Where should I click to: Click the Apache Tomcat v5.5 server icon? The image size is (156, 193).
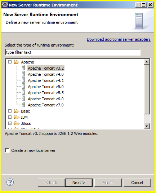point(23,93)
